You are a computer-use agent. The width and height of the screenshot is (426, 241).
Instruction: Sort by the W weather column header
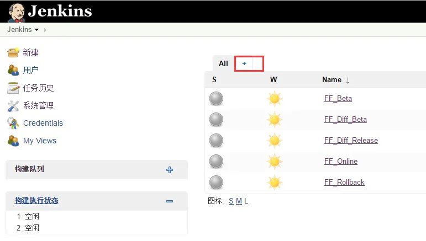pos(274,80)
